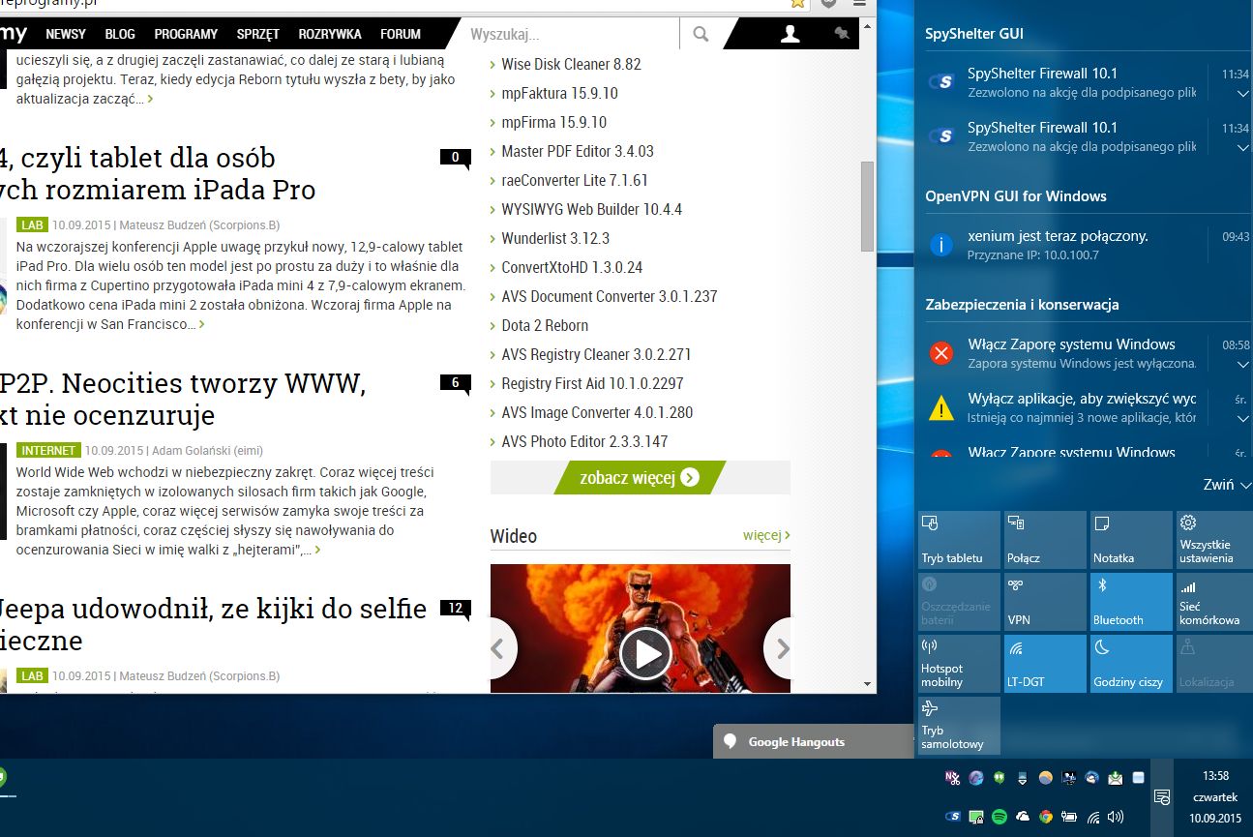This screenshot has width=1253, height=837.
Task: Click the search magnifier icon
Action: [701, 34]
